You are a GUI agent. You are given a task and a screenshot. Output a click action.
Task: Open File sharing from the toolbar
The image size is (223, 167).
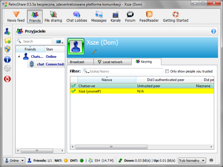(53, 17)
